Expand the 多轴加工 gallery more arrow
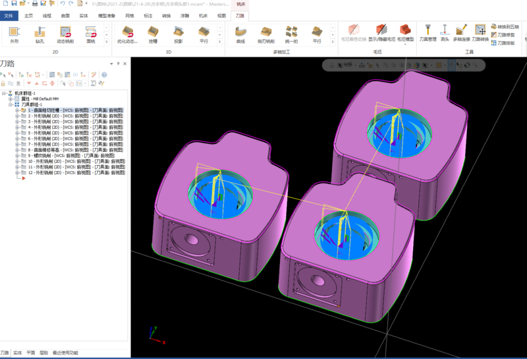 [333, 42]
